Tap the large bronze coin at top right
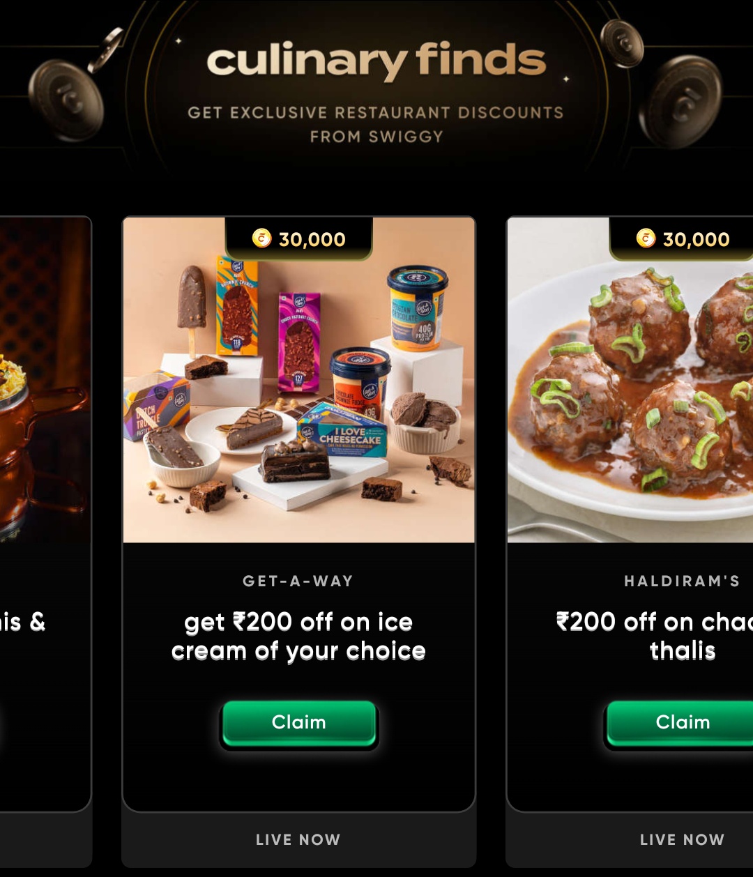 pos(680,102)
